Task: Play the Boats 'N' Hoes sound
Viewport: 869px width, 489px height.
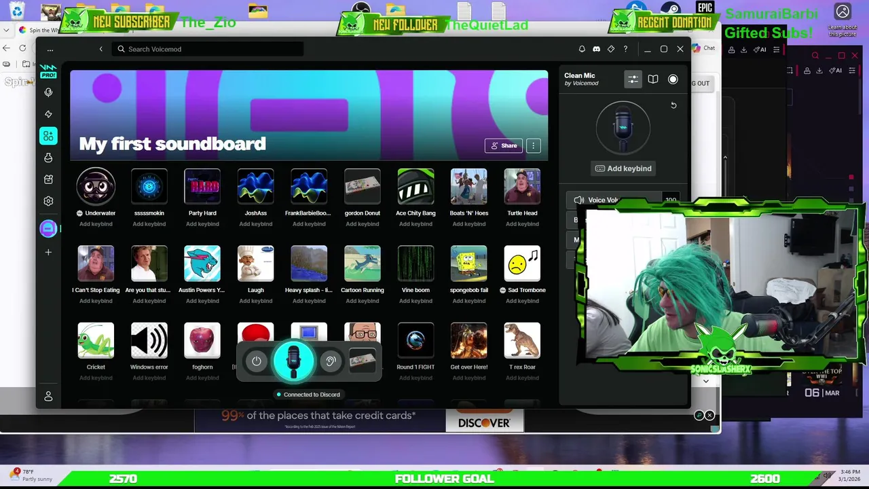Action: [x=469, y=186]
